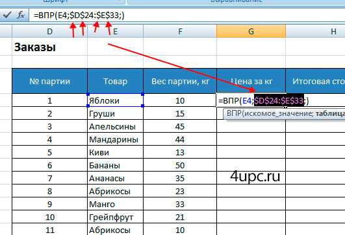Image resolution: width=345 pixels, height=235 pixels.
Task: Click the № партии header cell
Action: pyautogui.click(x=50, y=81)
